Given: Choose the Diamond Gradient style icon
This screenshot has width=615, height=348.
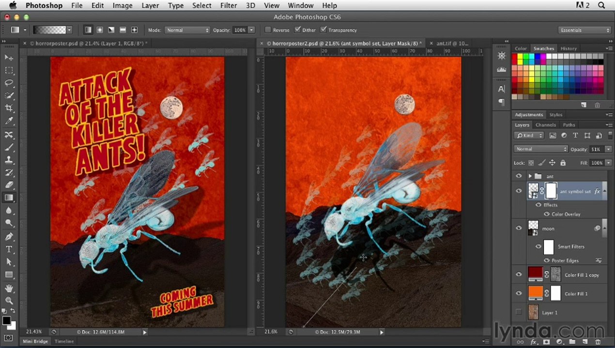Looking at the screenshot, I should coord(134,30).
